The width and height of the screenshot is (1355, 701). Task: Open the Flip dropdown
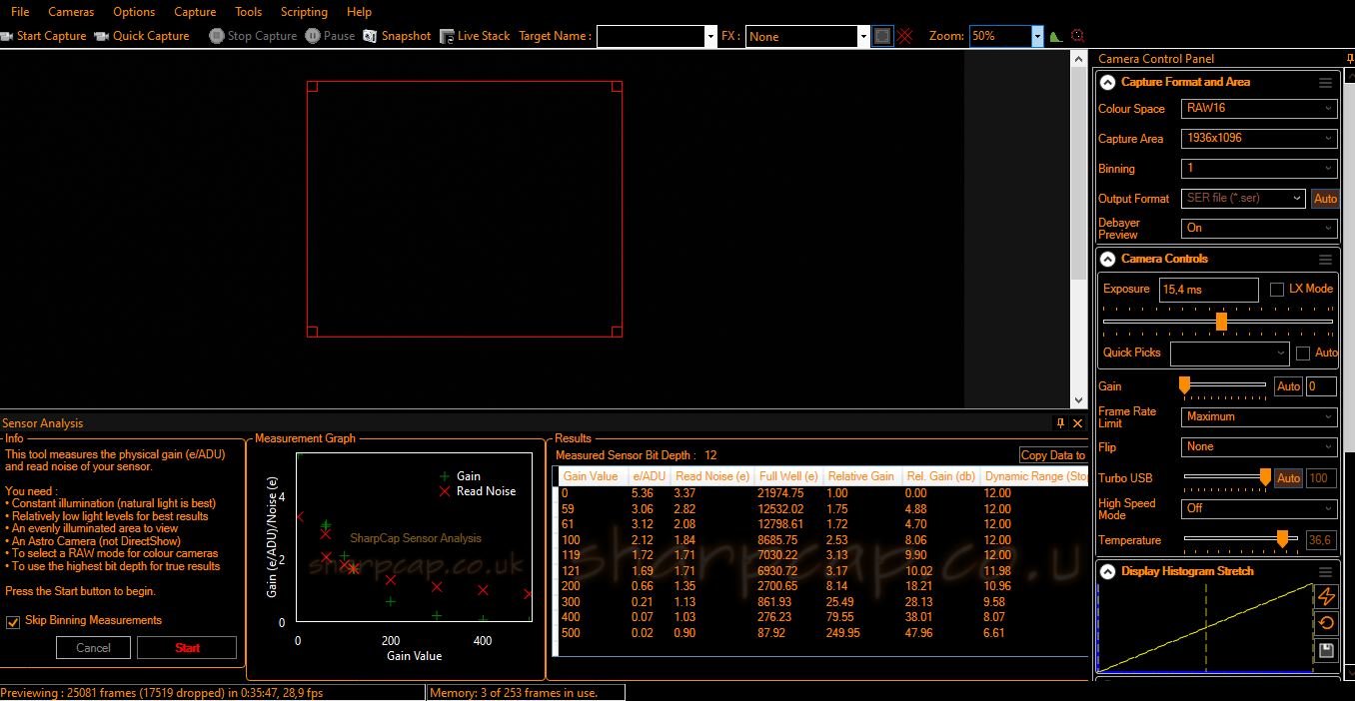point(1259,447)
